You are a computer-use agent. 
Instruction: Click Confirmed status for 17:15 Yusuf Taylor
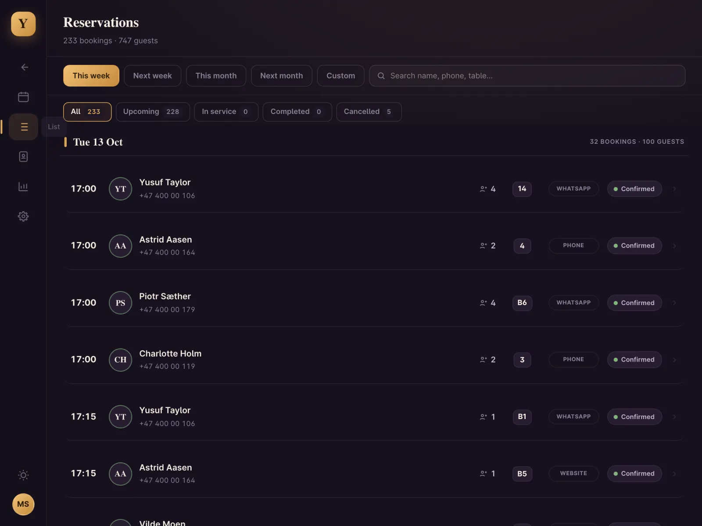tap(634, 417)
